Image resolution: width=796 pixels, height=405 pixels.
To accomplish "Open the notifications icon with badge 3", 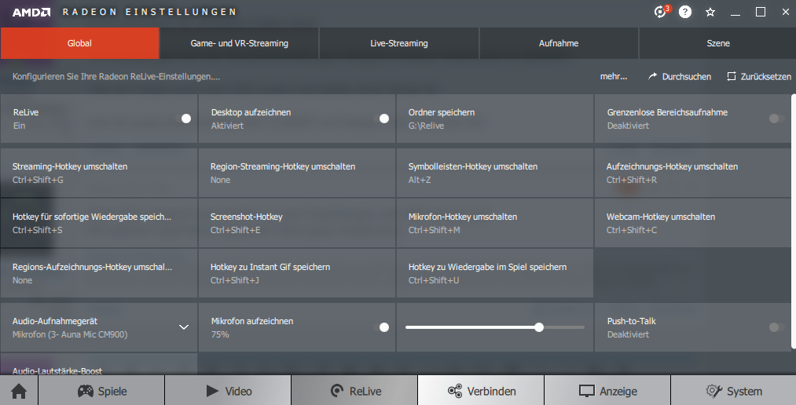I will (662, 11).
